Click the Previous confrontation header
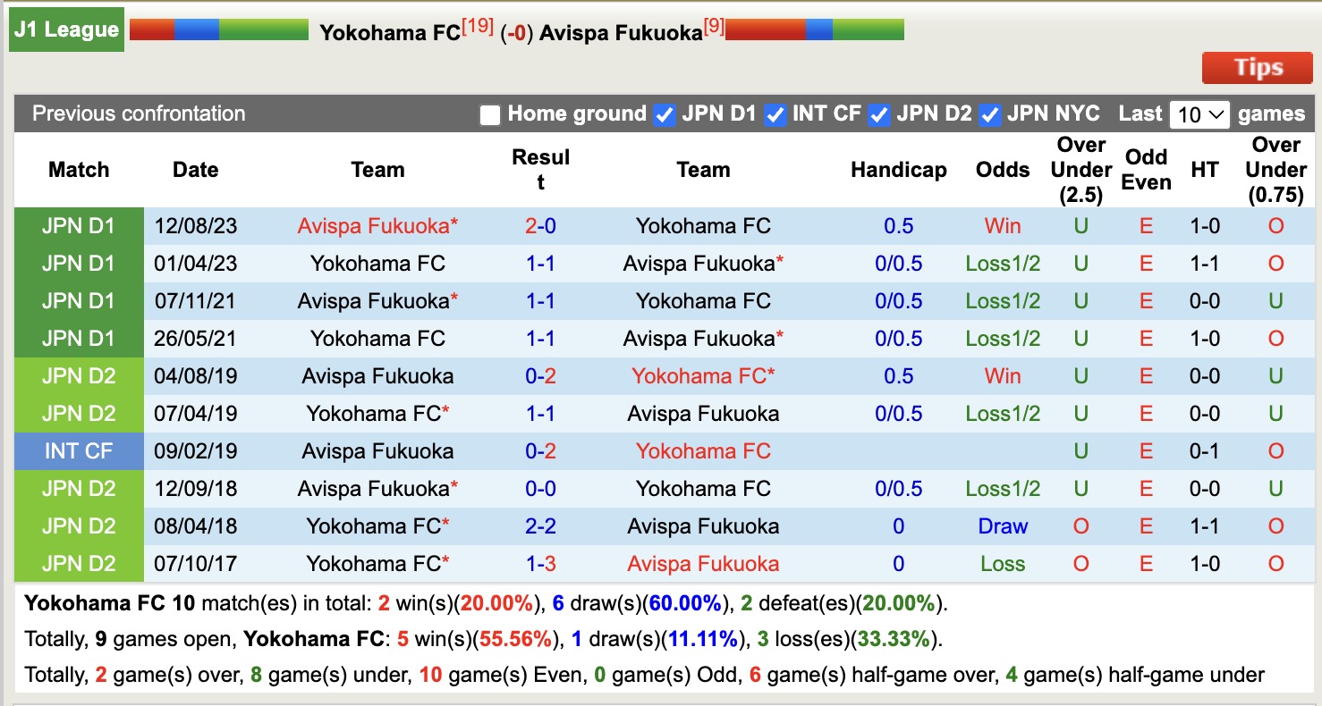This screenshot has height=706, width=1322. click(x=138, y=114)
